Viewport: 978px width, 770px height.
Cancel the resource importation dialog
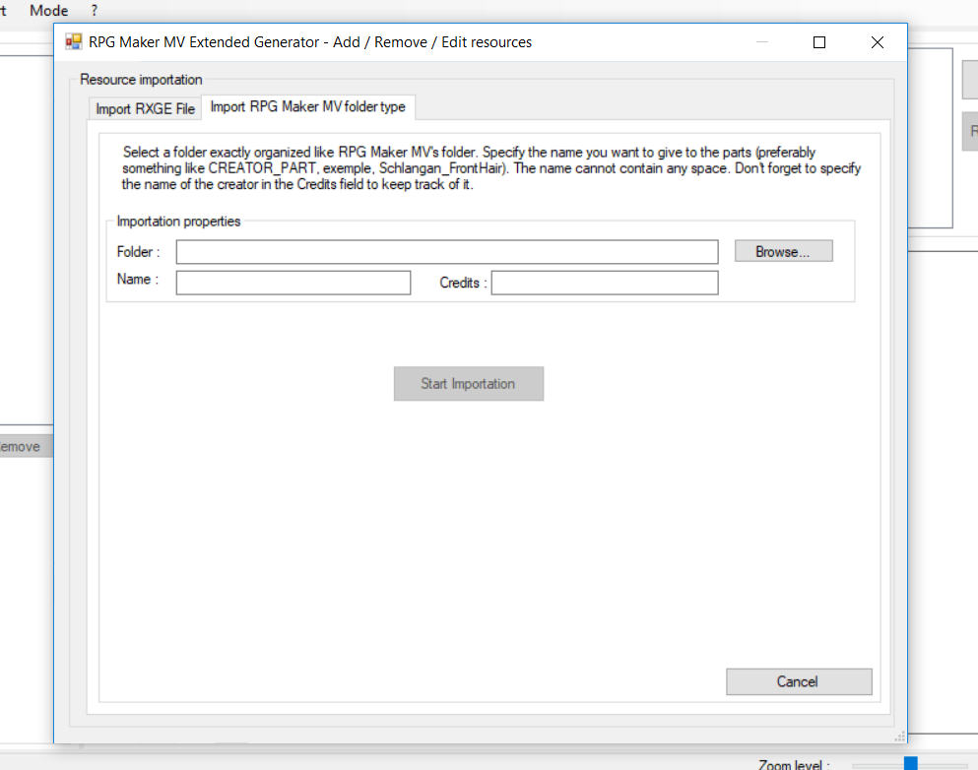tap(799, 681)
